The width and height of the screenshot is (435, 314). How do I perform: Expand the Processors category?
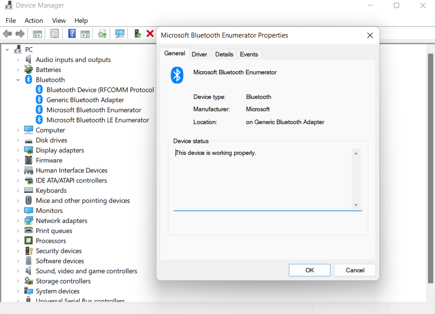coord(18,241)
